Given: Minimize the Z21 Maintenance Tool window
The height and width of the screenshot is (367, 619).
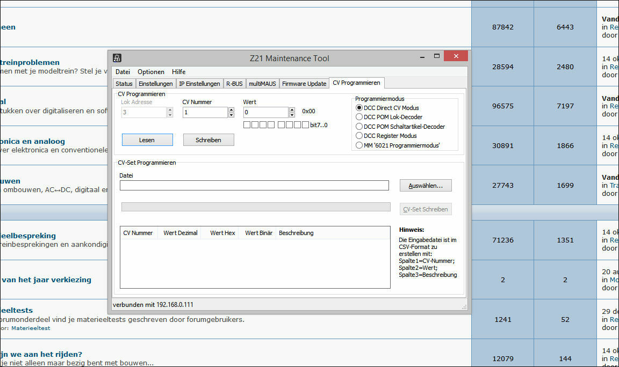Looking at the screenshot, I should point(422,56).
